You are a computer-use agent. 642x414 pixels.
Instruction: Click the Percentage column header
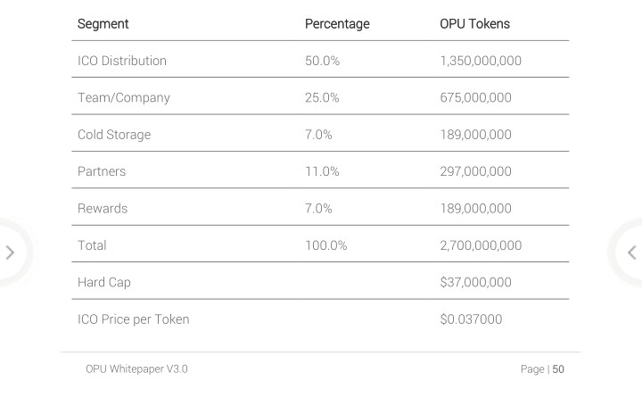point(337,24)
